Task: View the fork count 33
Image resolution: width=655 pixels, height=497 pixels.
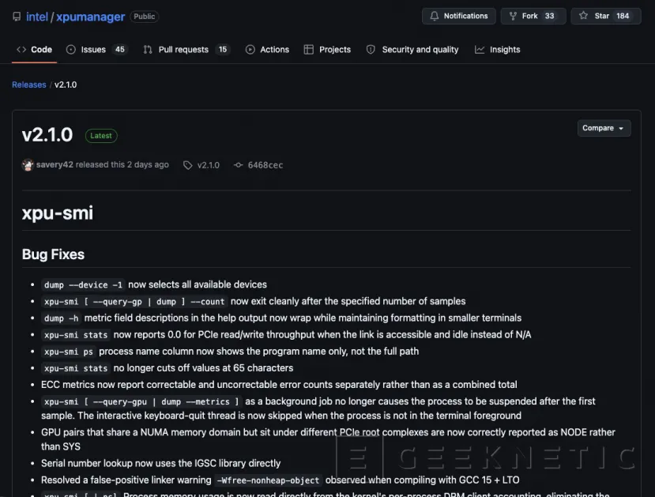Action: point(549,16)
